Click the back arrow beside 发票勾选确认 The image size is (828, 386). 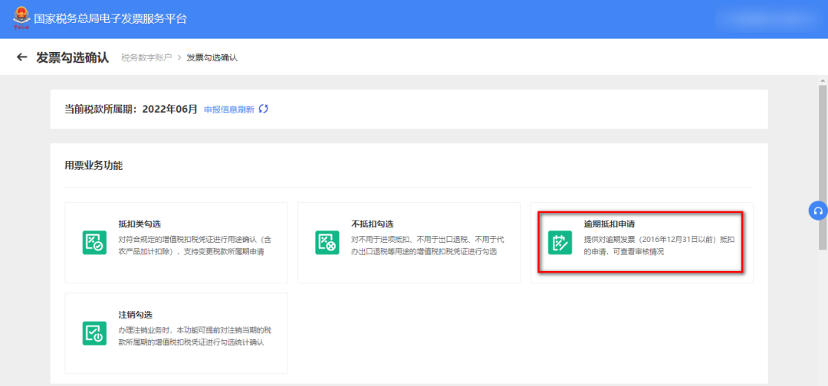pos(21,57)
